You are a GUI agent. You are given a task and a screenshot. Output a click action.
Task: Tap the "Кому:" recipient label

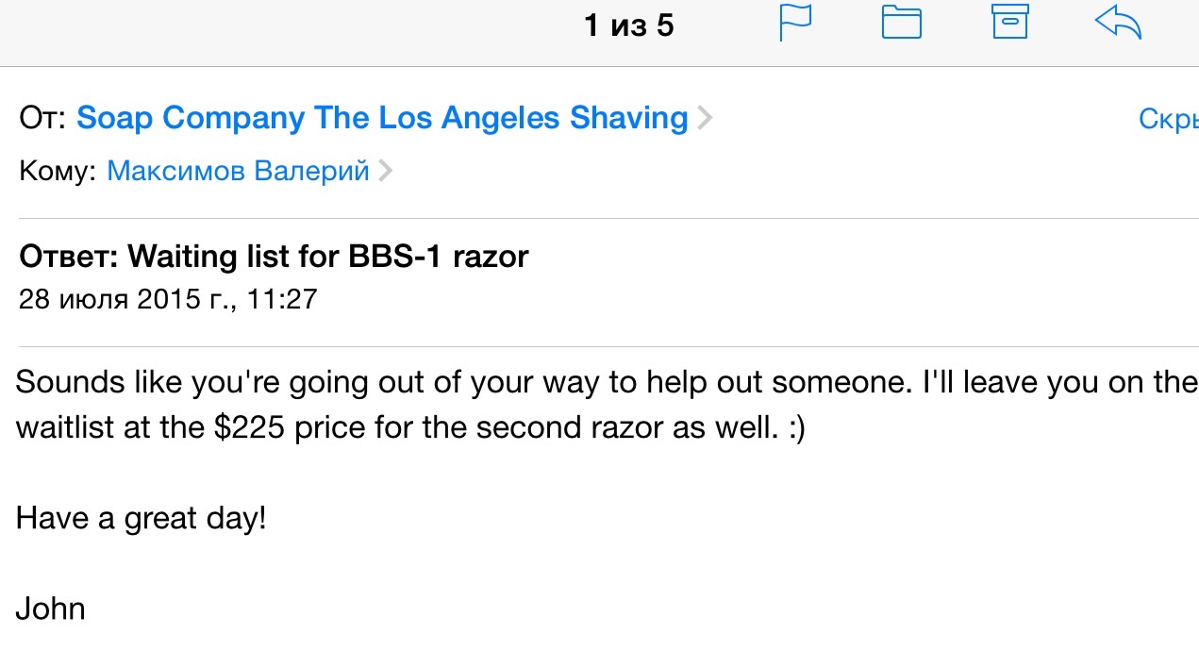pyautogui.click(x=58, y=172)
